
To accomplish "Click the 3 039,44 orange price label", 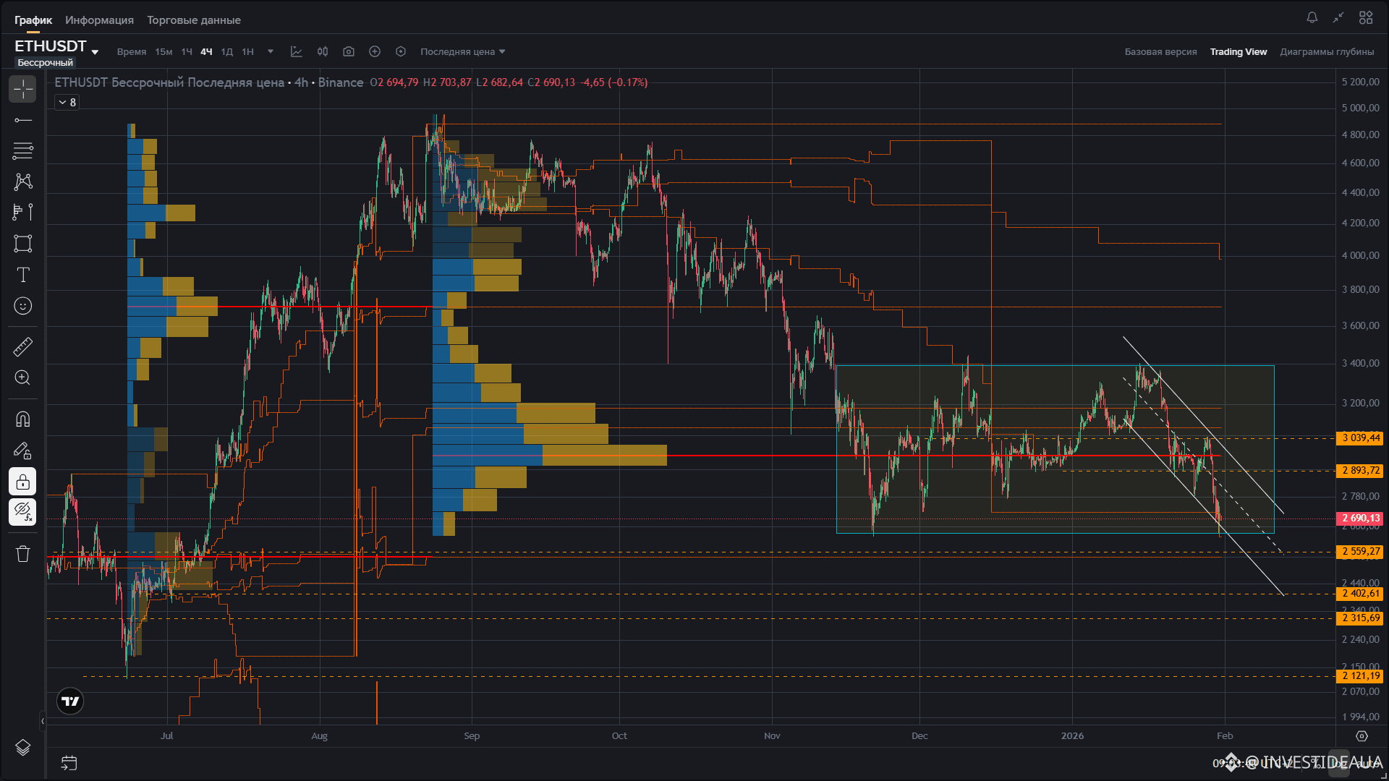I will (x=1361, y=438).
